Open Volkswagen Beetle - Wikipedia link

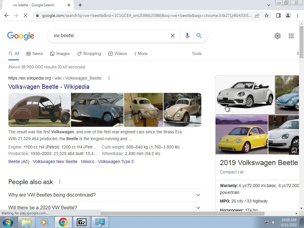click(x=49, y=87)
